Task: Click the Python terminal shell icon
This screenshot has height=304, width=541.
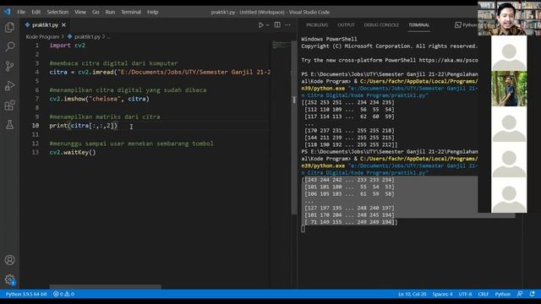Action: tap(458, 24)
